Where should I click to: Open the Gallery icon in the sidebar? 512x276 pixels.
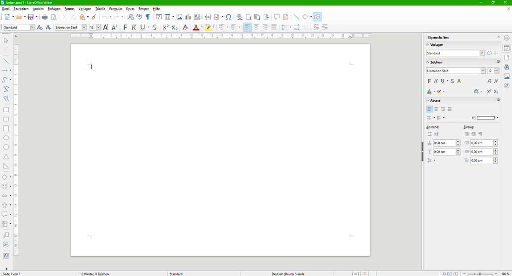pos(507,77)
